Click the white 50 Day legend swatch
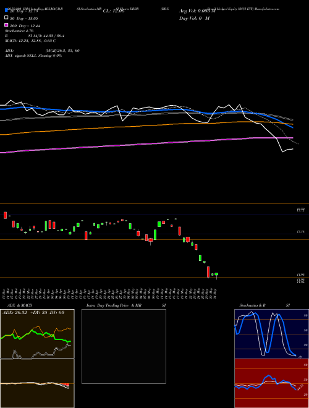 point(6,18)
